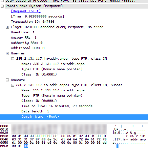Click hex offset 0040 row label

4,139
